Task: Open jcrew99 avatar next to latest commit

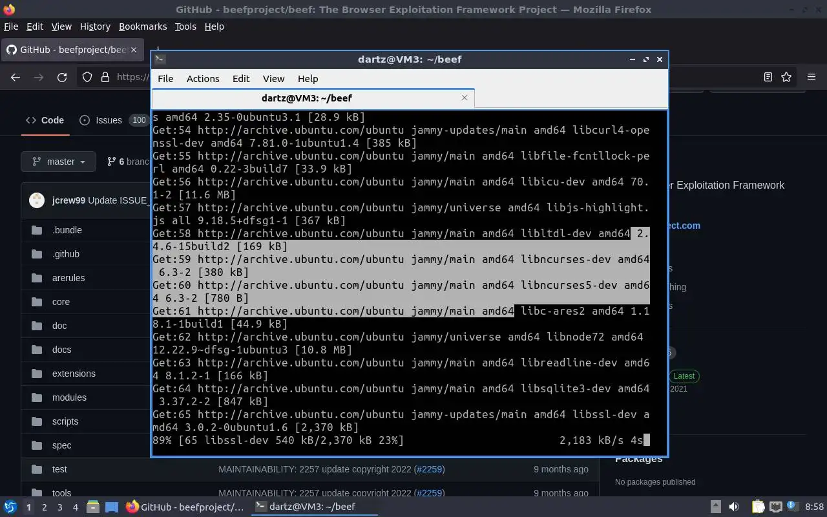Action: pos(37,200)
